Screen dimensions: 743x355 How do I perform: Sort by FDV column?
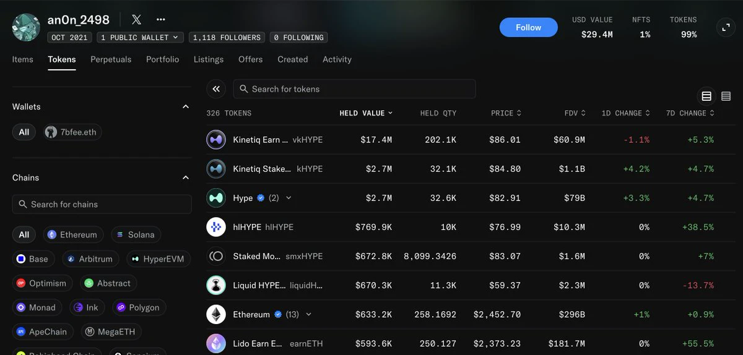click(x=575, y=113)
